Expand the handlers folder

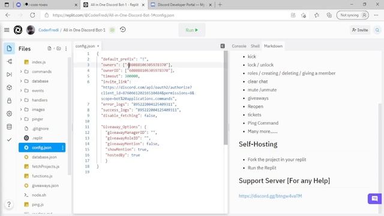point(21,100)
